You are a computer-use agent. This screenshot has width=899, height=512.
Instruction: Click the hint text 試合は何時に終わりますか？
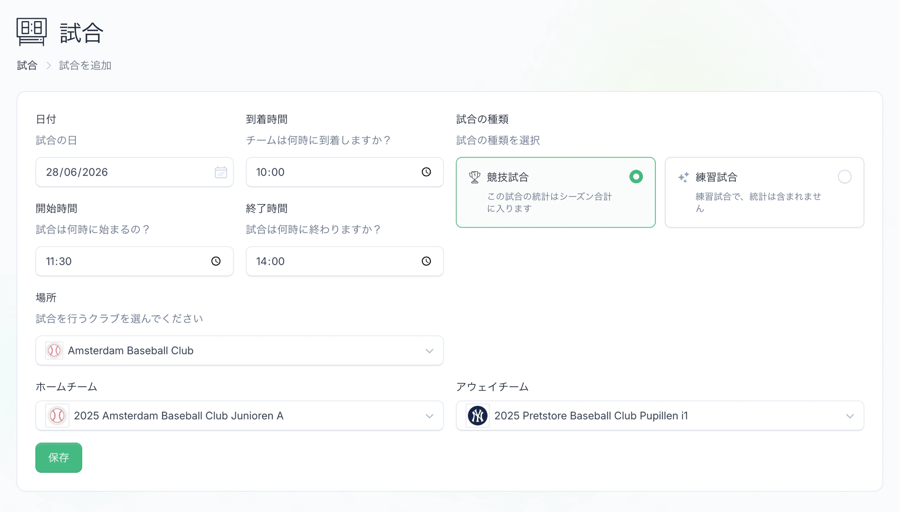tap(314, 229)
